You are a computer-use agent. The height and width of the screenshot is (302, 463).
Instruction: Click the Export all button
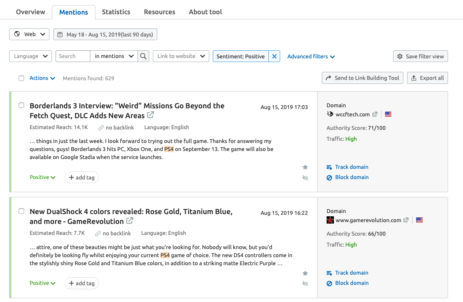click(427, 78)
